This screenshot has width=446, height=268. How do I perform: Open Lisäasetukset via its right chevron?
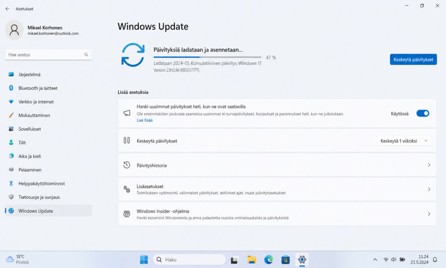[x=429, y=189]
